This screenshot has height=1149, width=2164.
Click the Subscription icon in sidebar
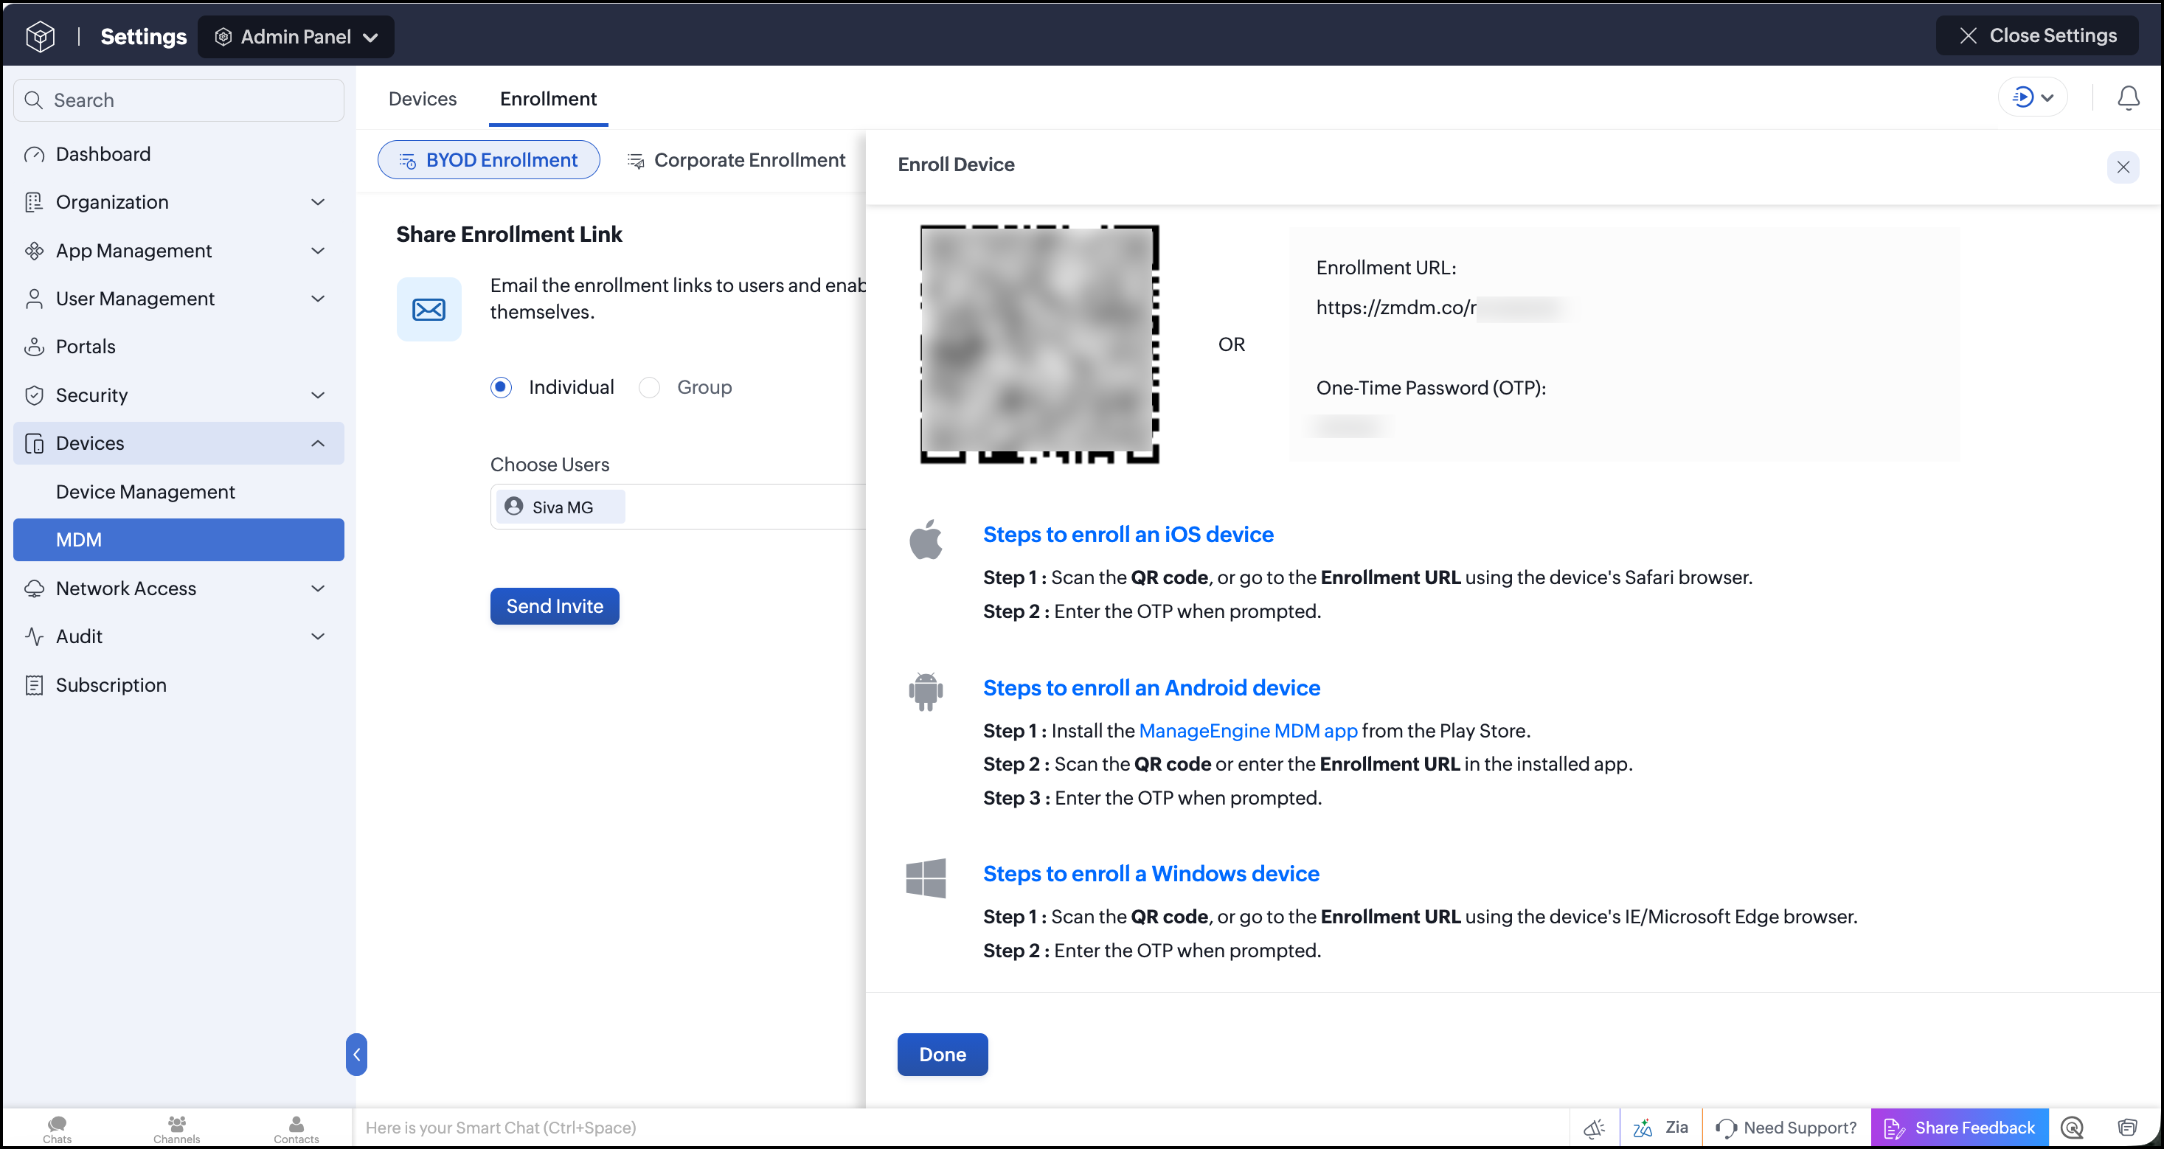click(x=35, y=685)
